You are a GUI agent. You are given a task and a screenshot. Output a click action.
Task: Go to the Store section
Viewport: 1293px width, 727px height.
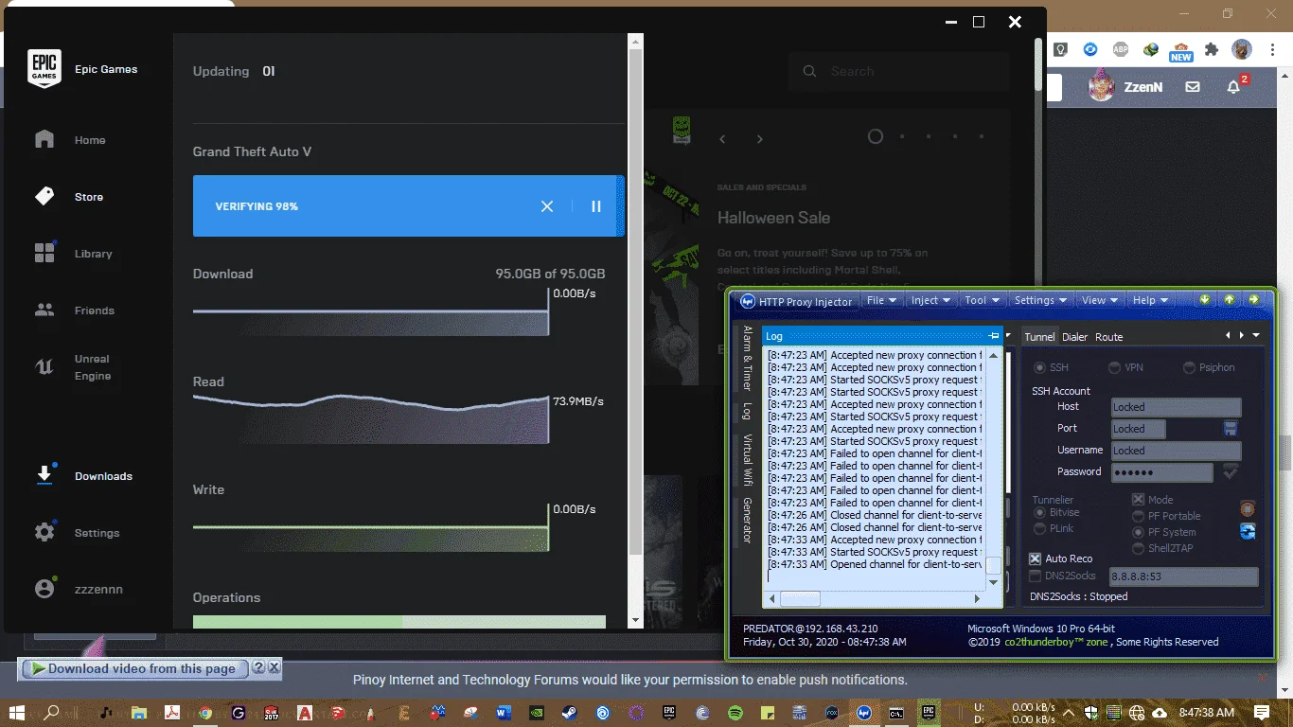click(69, 197)
